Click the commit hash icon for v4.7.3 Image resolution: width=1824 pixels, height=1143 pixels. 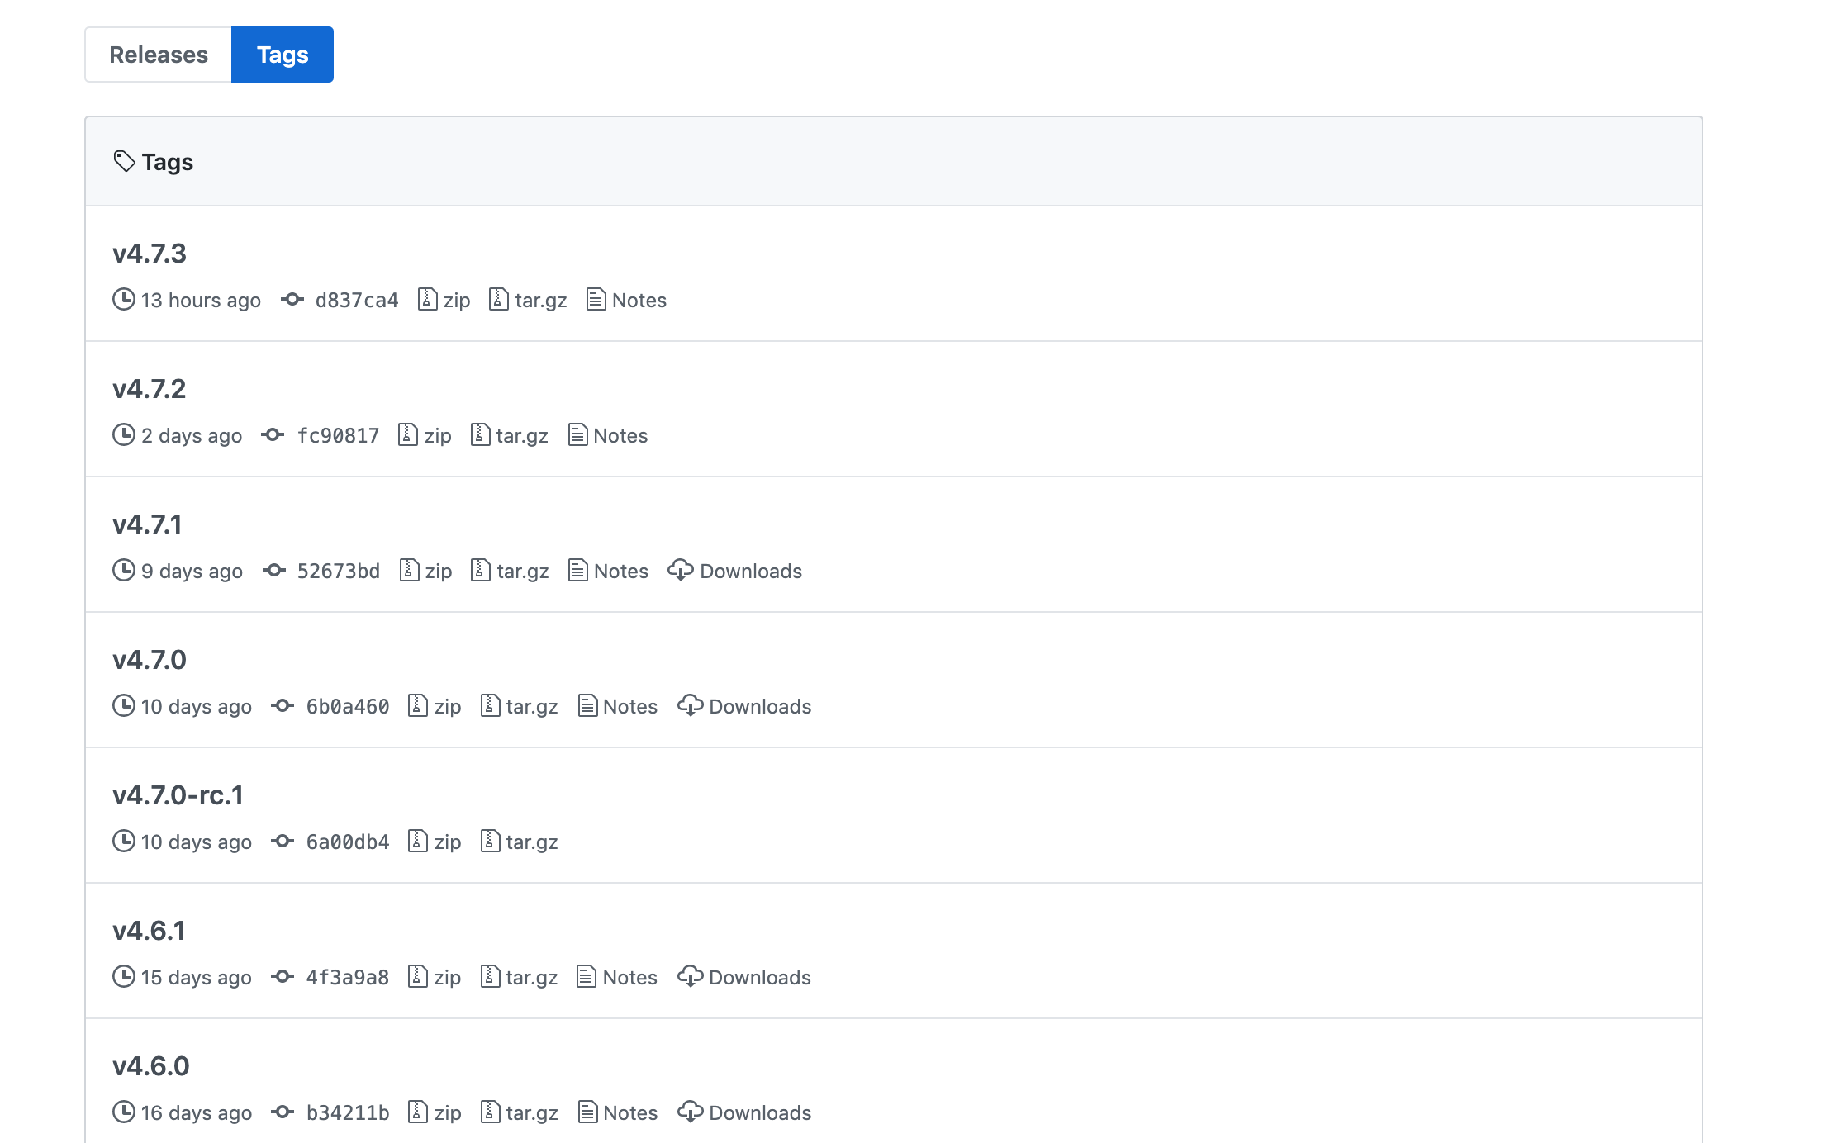pos(292,299)
